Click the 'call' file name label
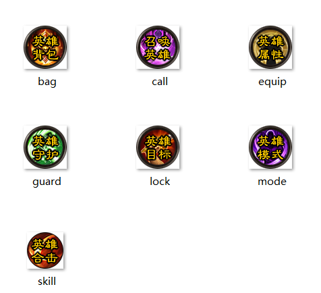 [x=160, y=82]
